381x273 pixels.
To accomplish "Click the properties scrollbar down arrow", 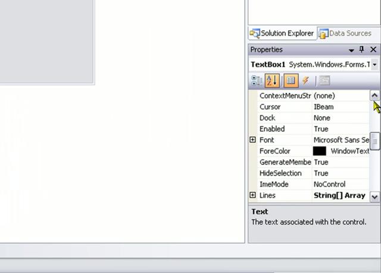I will tap(374, 197).
